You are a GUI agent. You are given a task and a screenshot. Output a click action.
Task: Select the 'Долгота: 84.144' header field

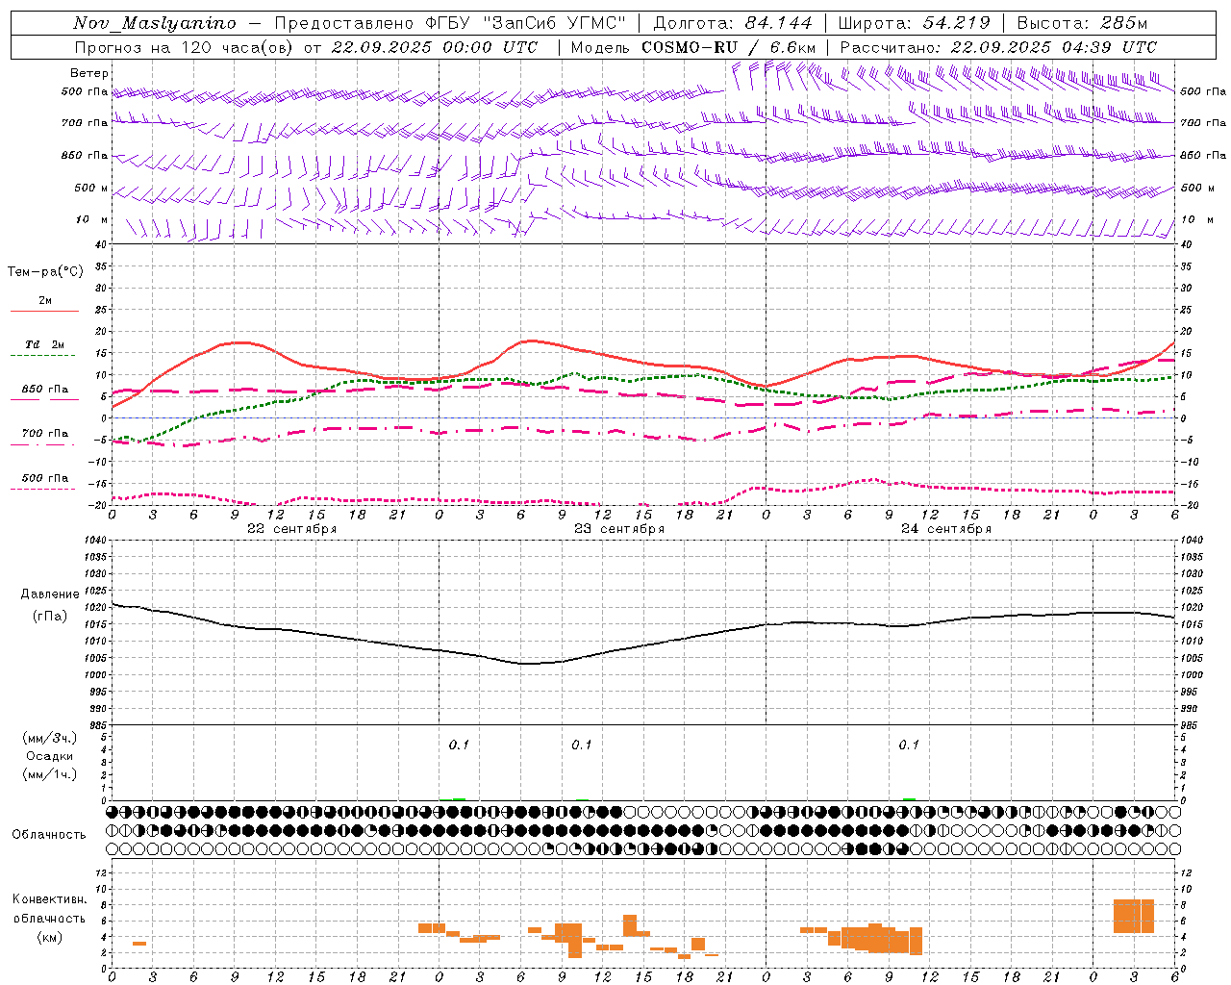(x=733, y=23)
